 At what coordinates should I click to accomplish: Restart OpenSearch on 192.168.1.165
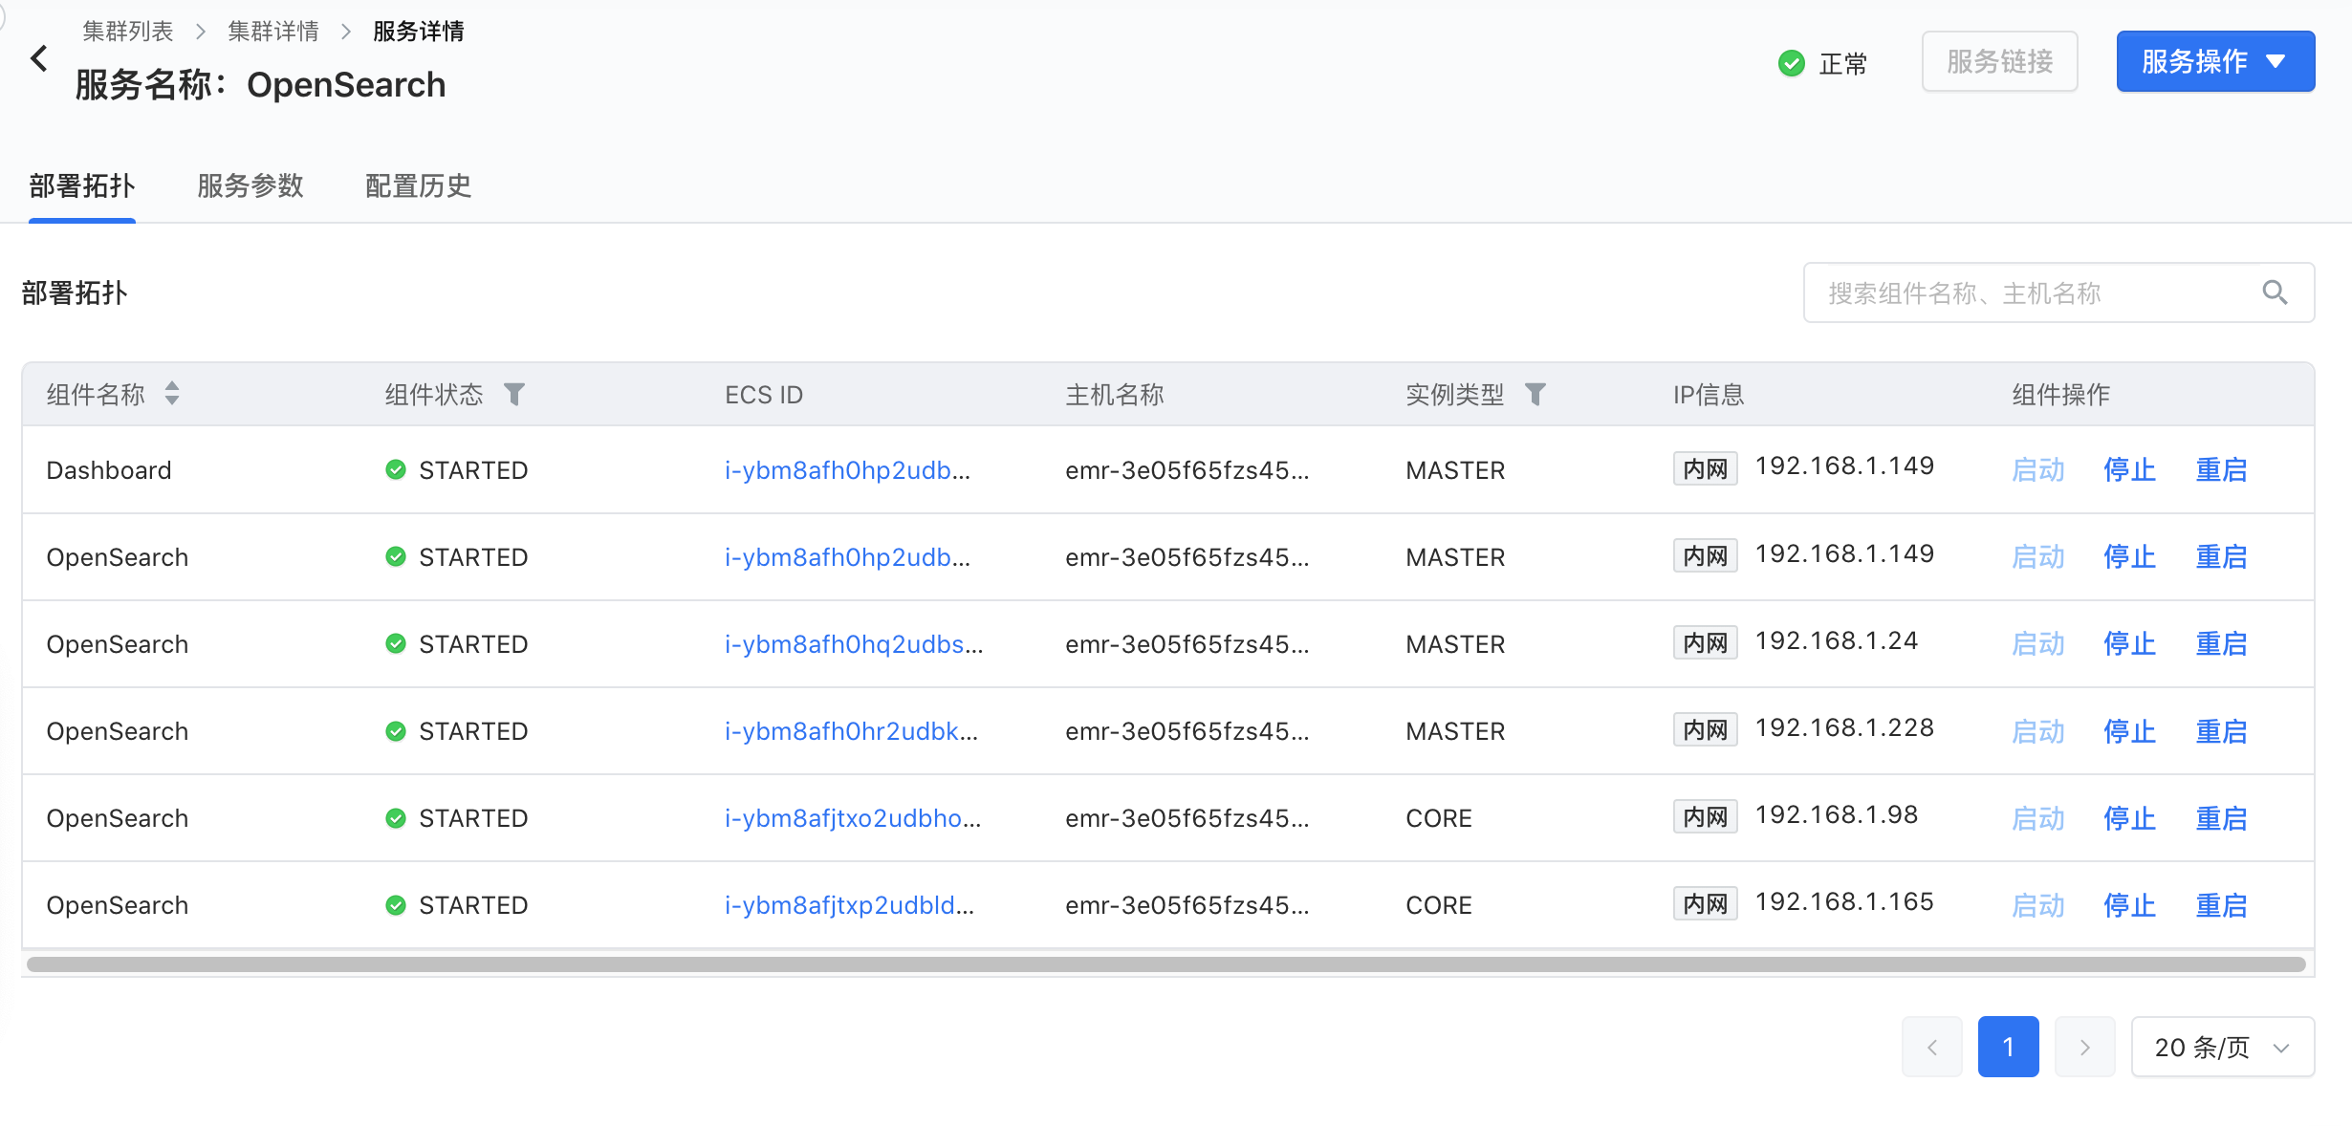point(2222,905)
